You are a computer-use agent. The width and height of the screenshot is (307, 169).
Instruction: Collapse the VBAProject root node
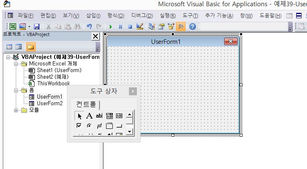coord(8,57)
